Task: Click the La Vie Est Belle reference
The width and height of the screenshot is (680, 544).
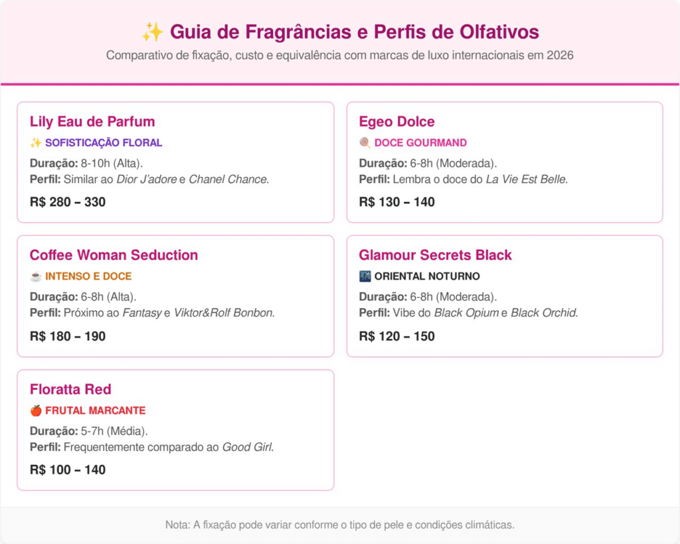Action: coord(527,179)
